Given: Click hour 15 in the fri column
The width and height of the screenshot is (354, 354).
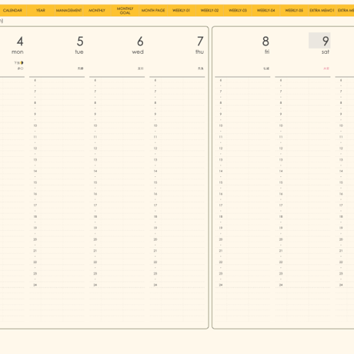Looking at the screenshot, I should point(221,182).
